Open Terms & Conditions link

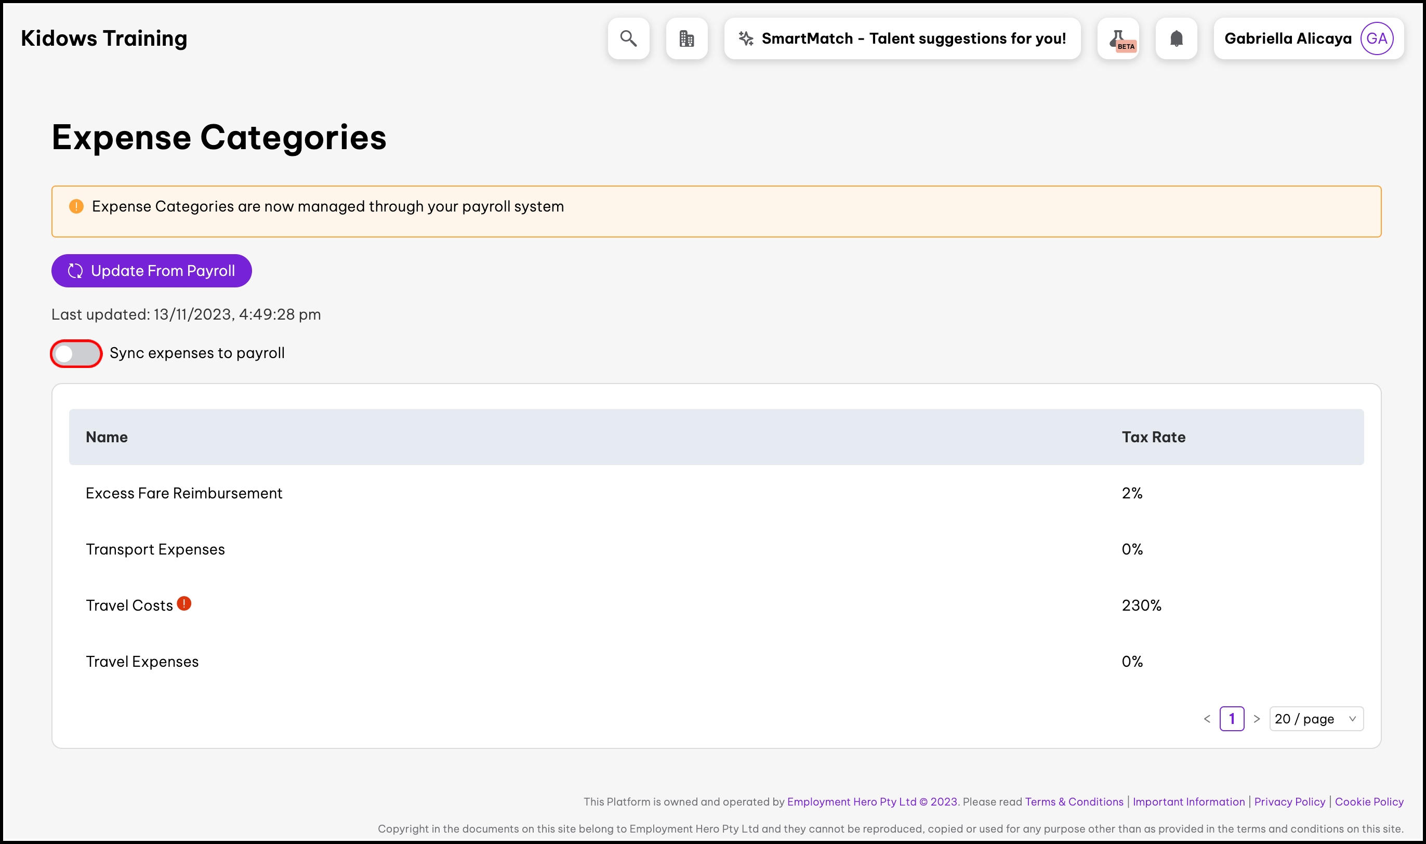pos(1074,801)
